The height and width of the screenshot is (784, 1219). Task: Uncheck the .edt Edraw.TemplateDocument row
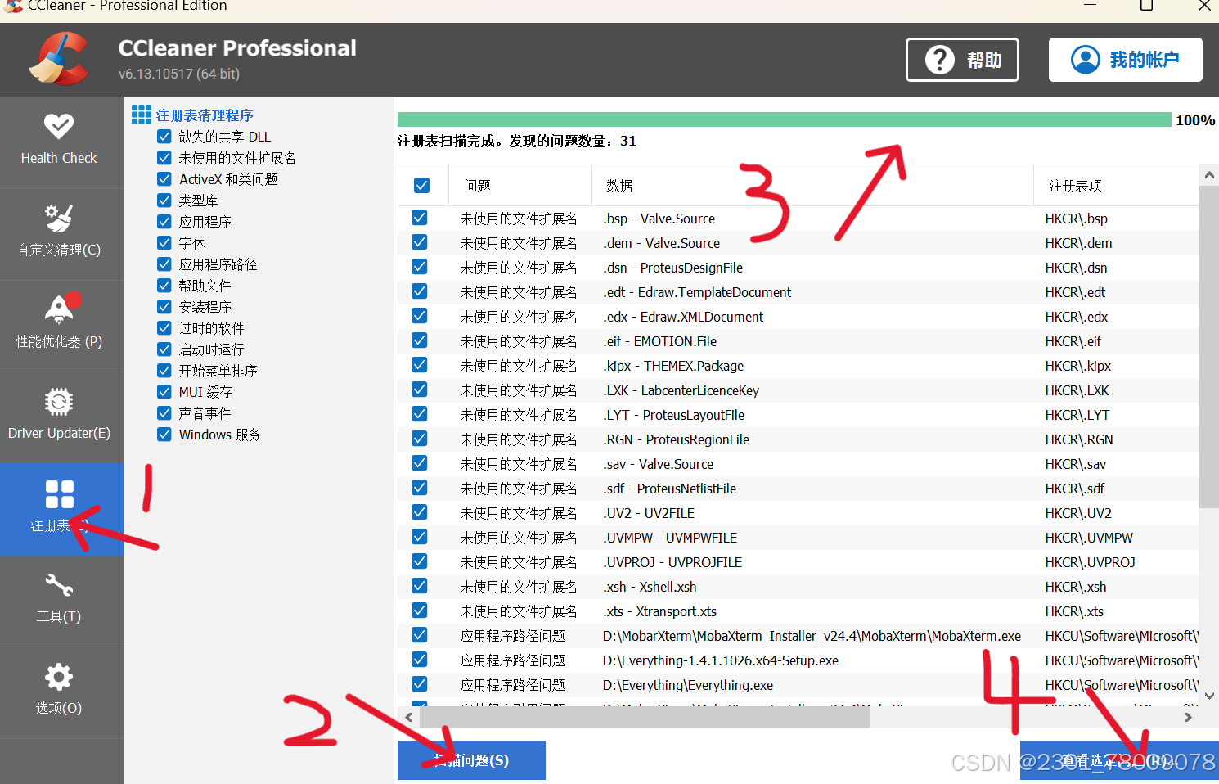coord(420,291)
